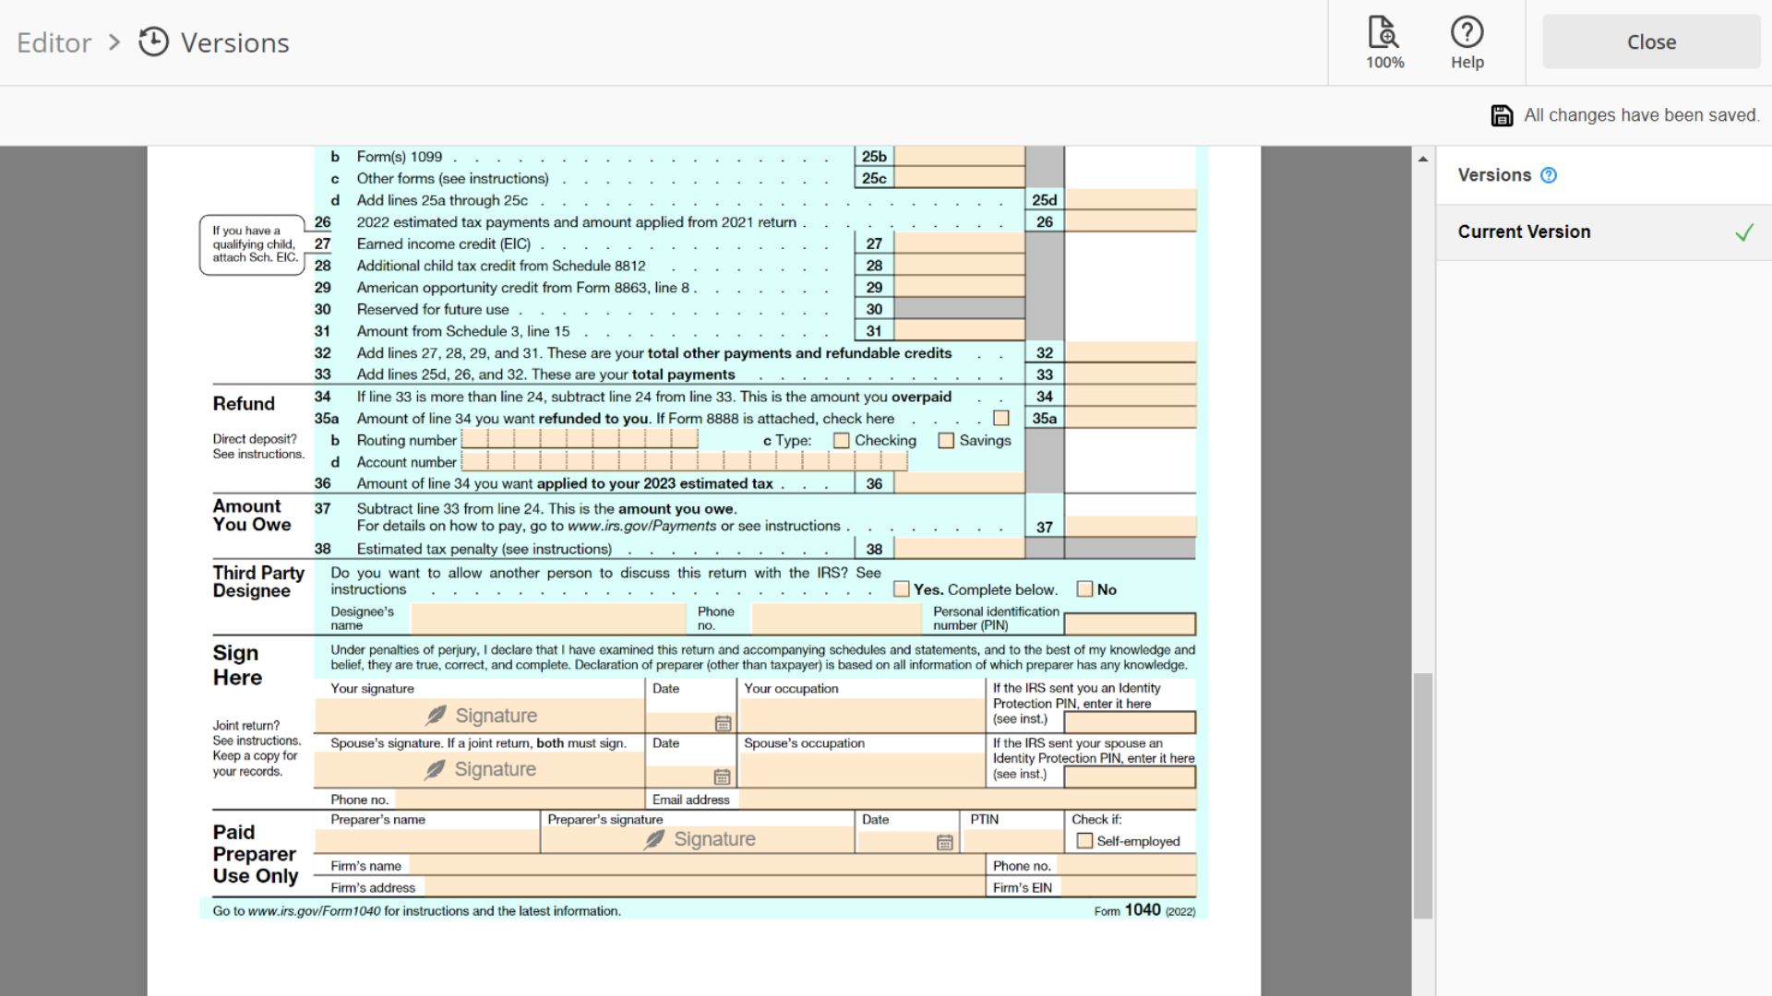The image size is (1772, 996).
Task: Check the Self-employed checkbox
Action: tap(1085, 841)
